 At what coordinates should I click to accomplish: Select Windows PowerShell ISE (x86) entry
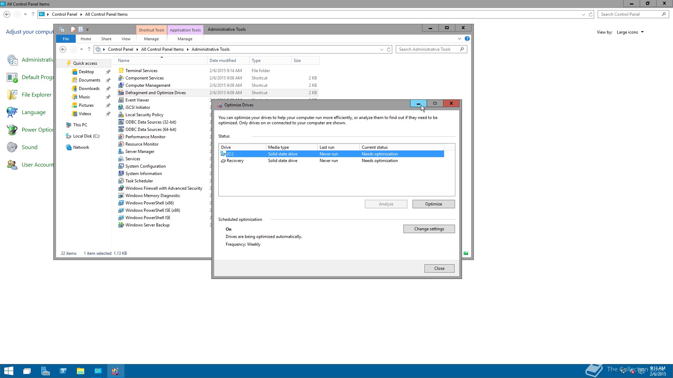[x=152, y=210]
